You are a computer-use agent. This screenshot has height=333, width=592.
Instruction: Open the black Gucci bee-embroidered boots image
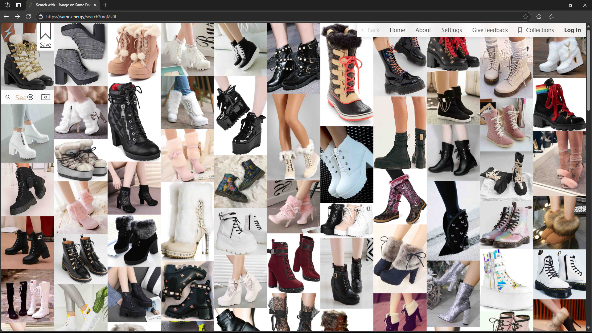pos(187,291)
